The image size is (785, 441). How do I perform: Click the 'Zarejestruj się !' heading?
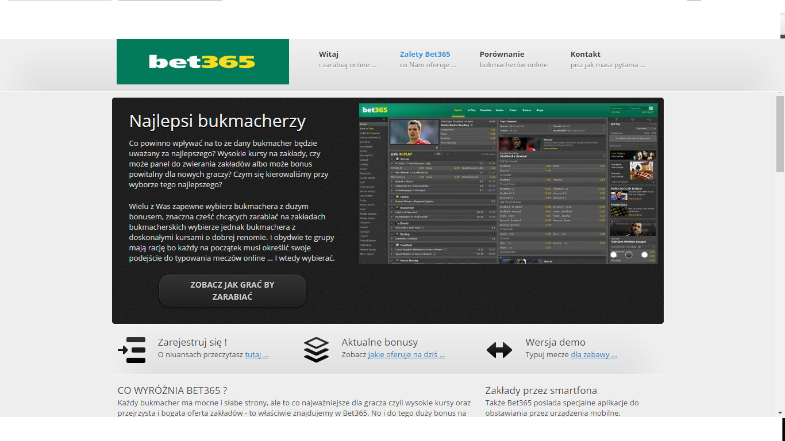tap(193, 342)
